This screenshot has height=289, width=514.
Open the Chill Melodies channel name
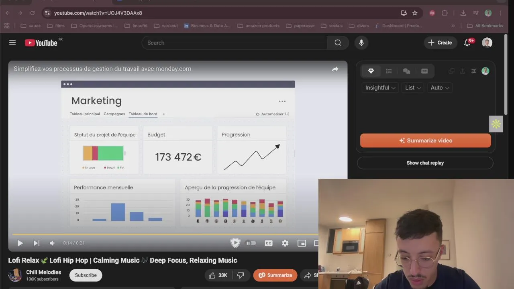[44, 272]
